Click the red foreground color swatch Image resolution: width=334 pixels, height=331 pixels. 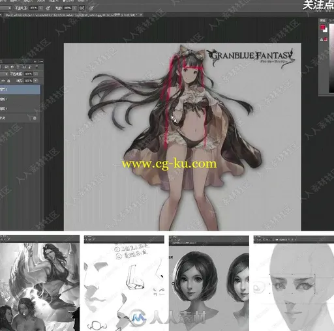click(322, 27)
